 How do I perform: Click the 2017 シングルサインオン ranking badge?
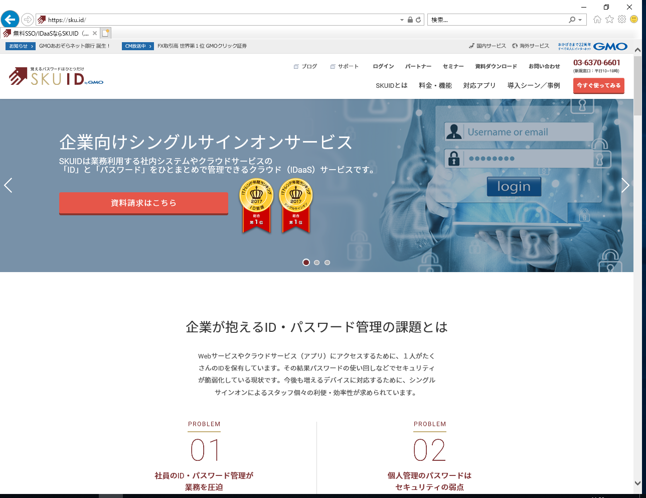(x=296, y=206)
